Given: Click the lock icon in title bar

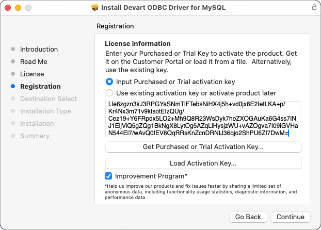Looking at the screenshot, I should point(314,7).
